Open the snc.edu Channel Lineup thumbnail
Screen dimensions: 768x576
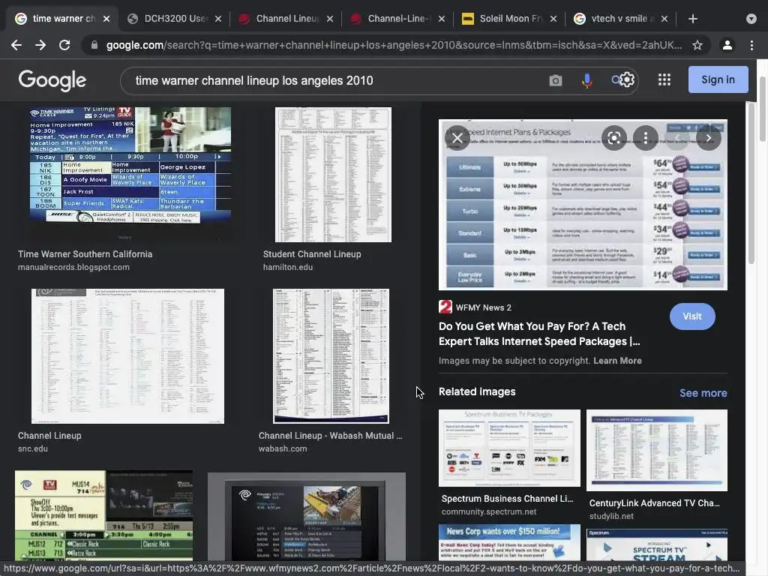tap(127, 356)
